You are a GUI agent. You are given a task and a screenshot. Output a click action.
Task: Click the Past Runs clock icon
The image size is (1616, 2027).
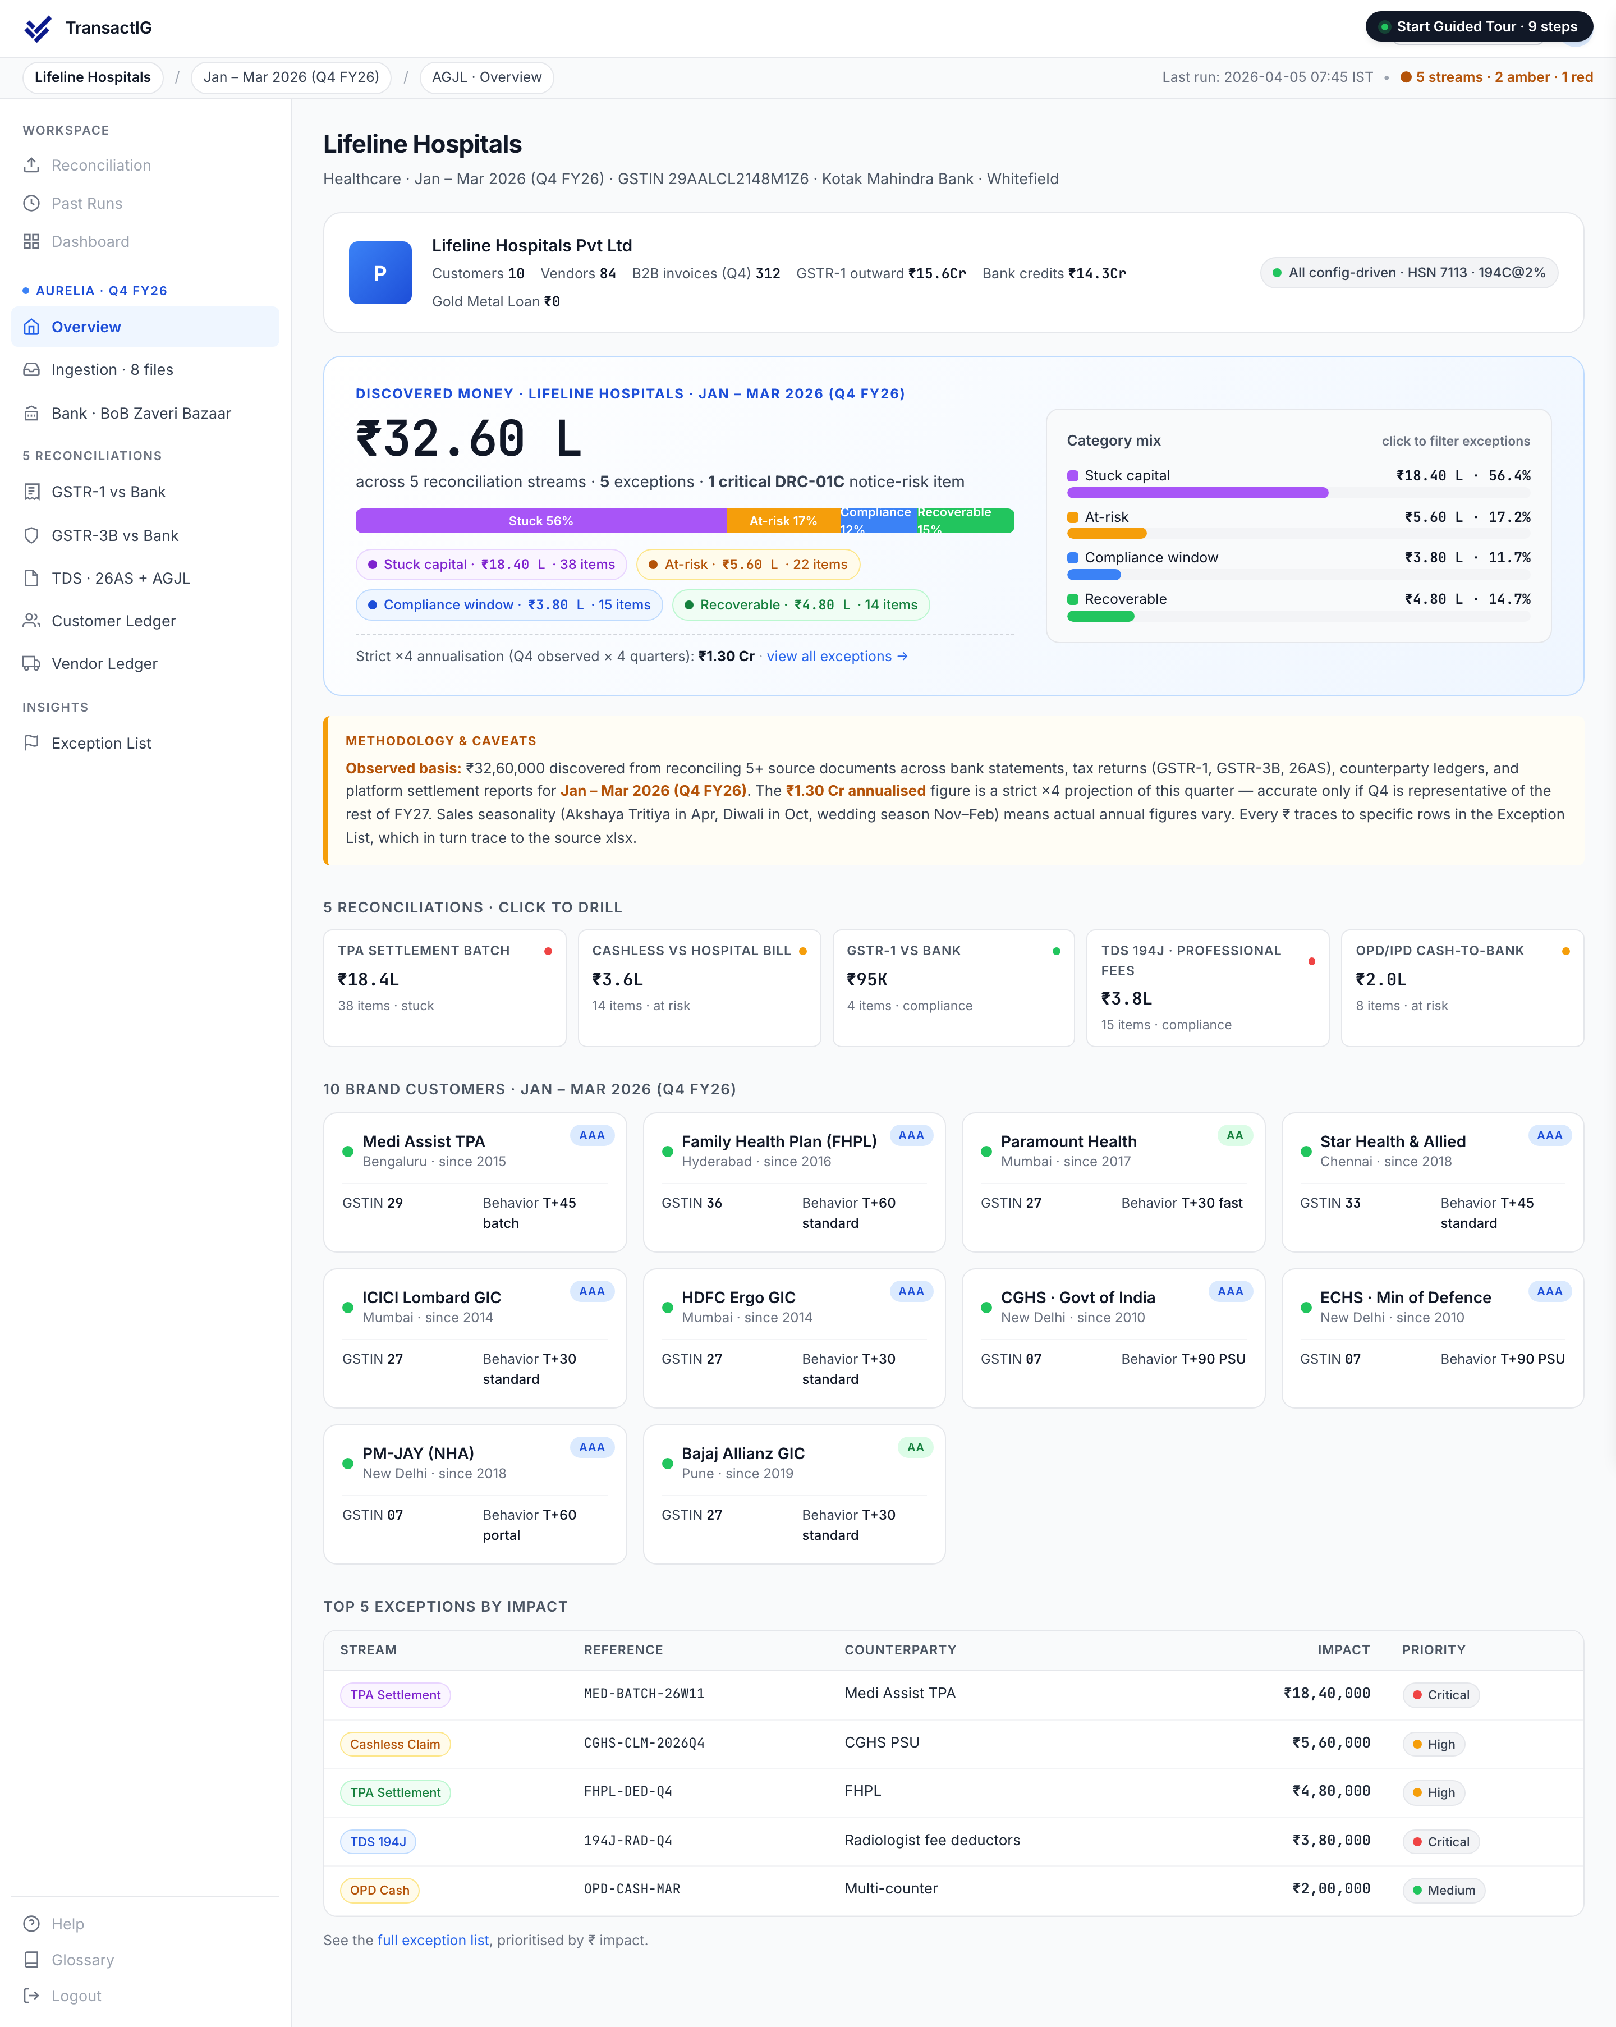[x=31, y=203]
